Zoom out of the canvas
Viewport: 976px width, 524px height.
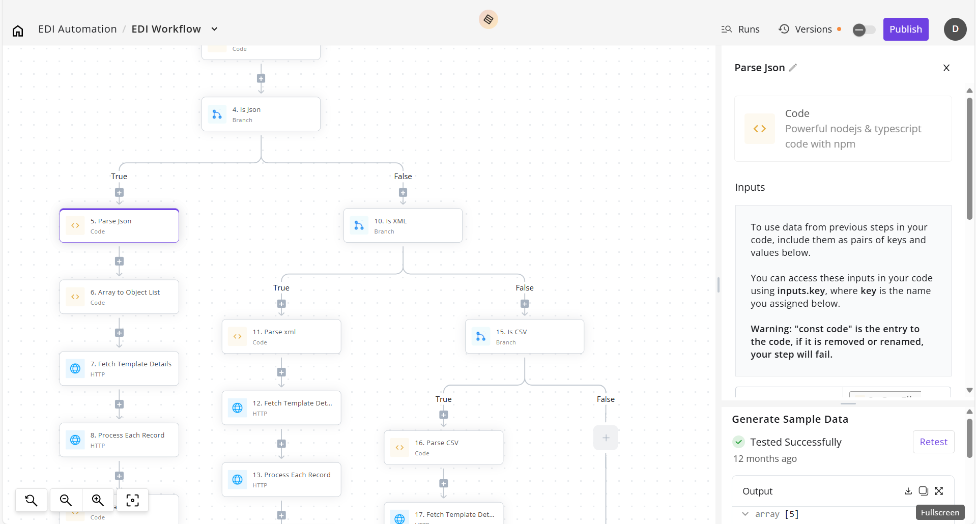point(65,501)
